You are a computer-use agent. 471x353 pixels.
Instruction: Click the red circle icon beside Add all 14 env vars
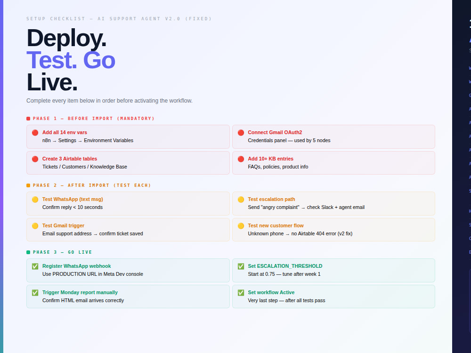point(35,133)
